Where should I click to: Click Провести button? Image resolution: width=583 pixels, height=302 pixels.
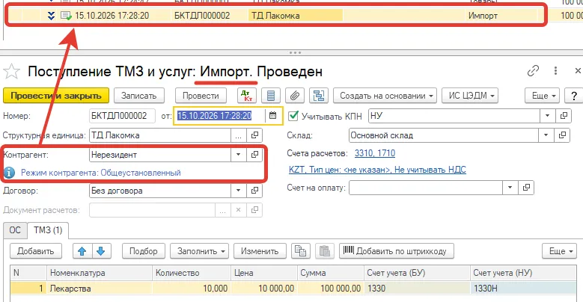click(201, 96)
